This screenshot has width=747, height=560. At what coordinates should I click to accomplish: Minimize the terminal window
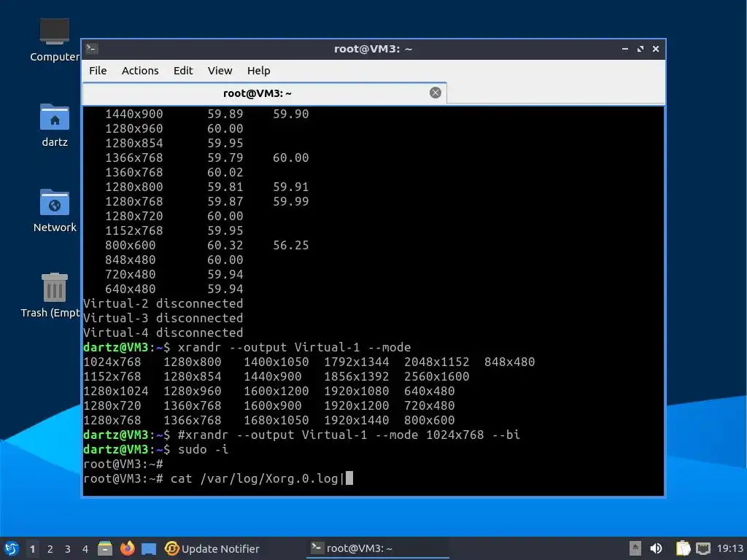pos(624,49)
